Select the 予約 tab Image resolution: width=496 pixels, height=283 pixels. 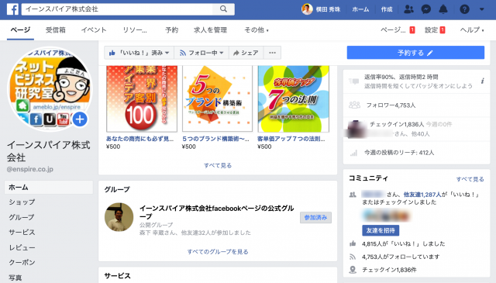coord(172,30)
